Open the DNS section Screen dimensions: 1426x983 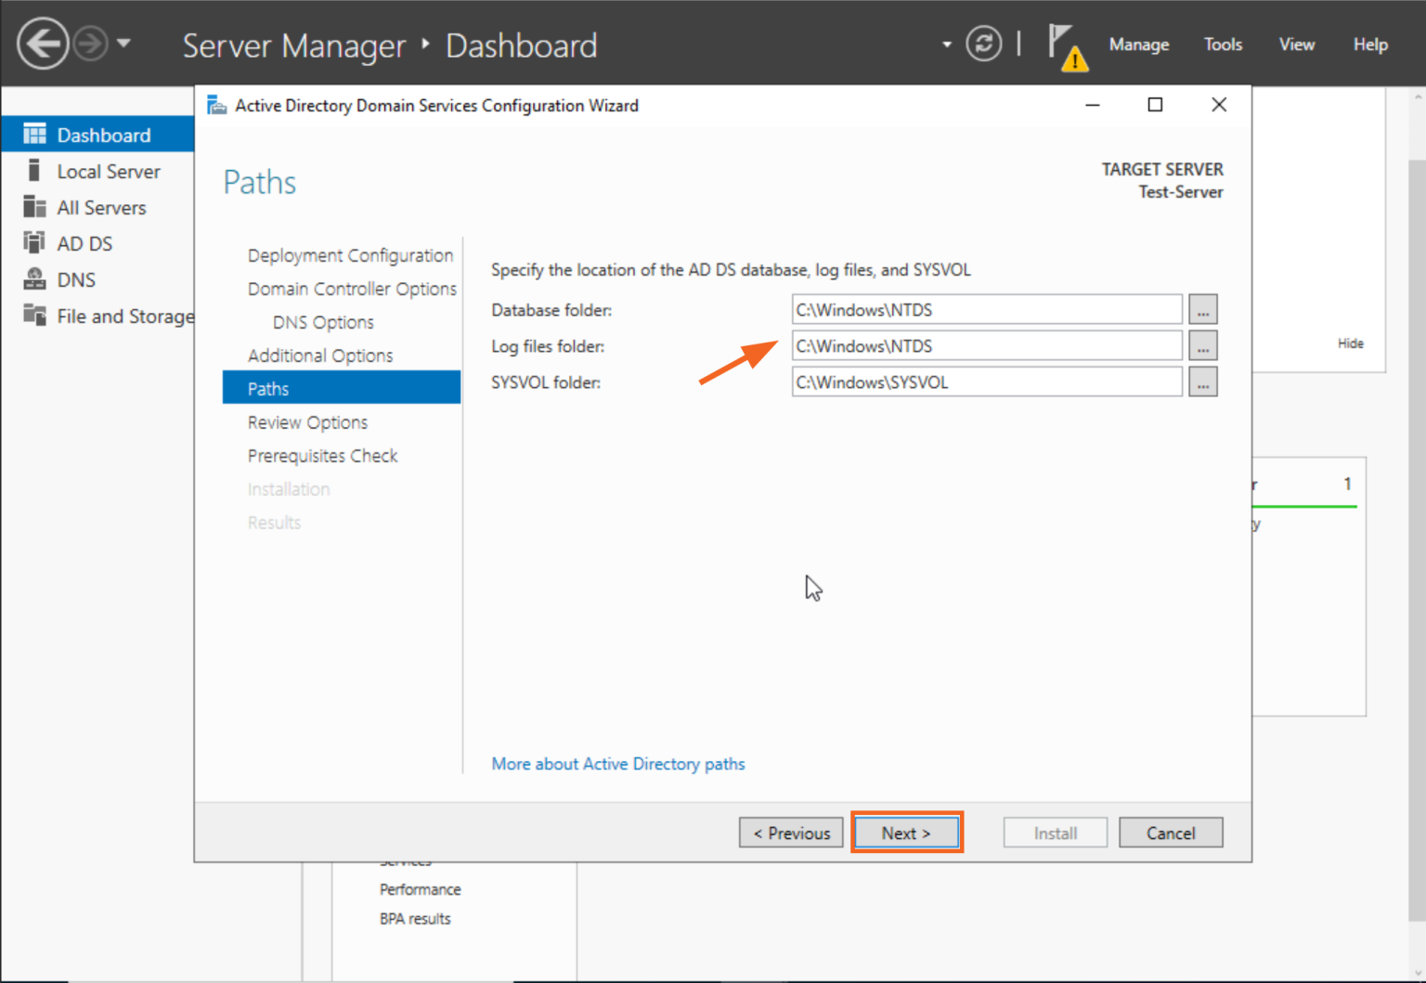(x=77, y=278)
